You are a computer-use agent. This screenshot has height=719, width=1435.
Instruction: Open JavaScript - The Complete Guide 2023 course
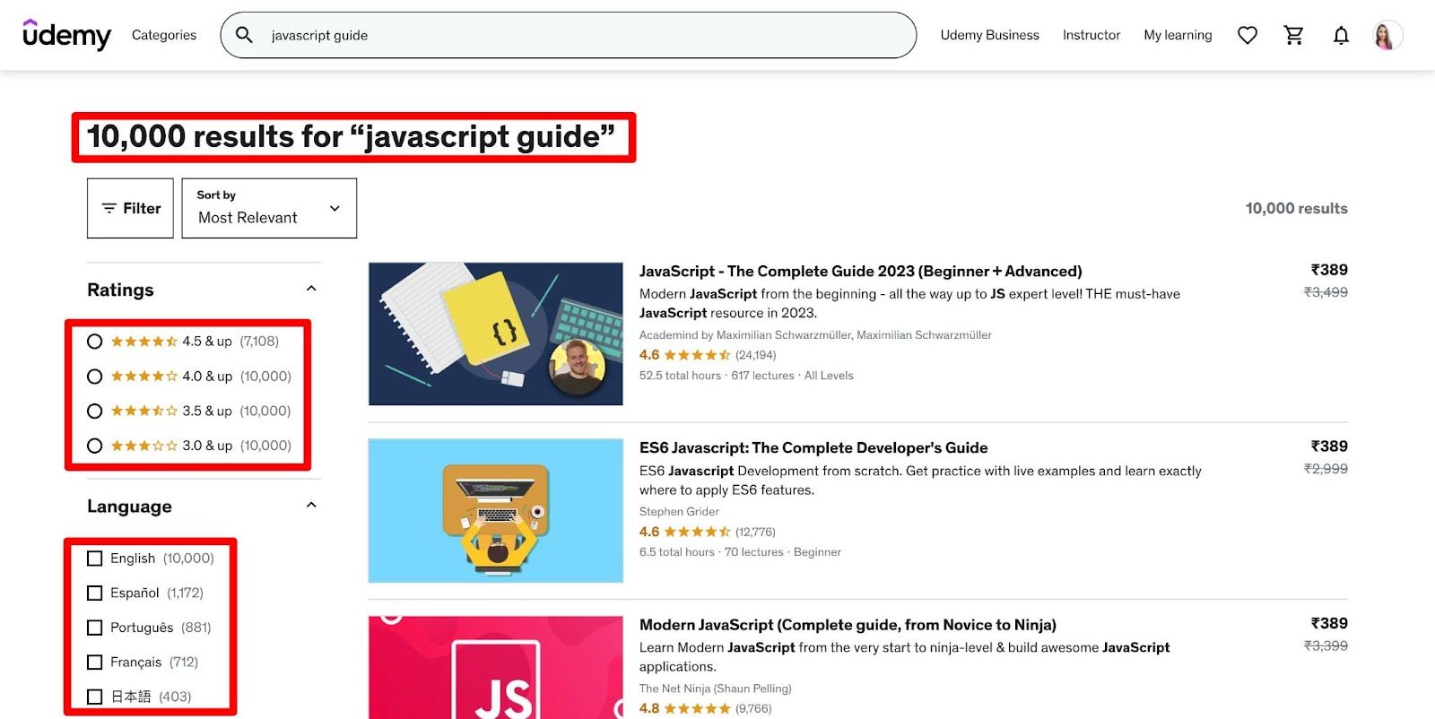(861, 271)
